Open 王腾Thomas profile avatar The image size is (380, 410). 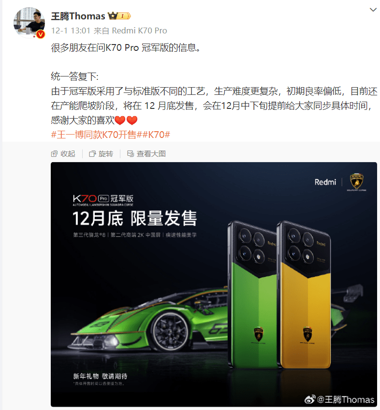[x=29, y=23]
